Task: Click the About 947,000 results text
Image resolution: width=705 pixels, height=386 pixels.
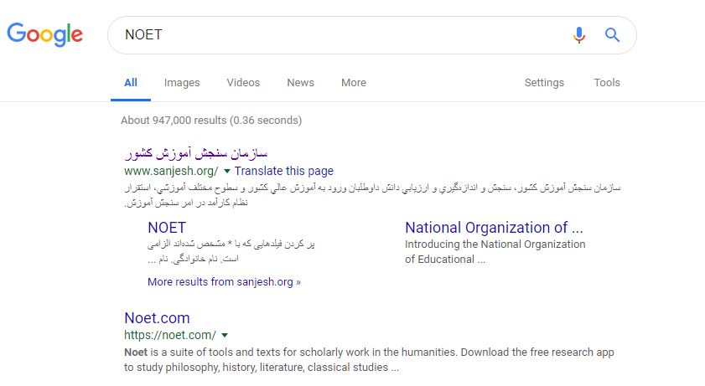Action: click(x=211, y=121)
